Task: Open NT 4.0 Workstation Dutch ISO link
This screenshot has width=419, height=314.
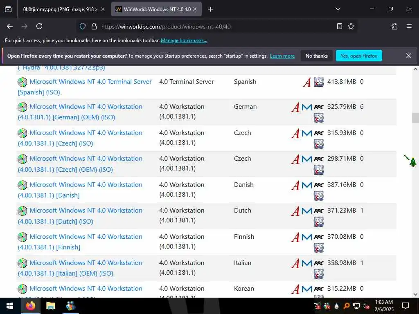Action: pyautogui.click(x=80, y=216)
